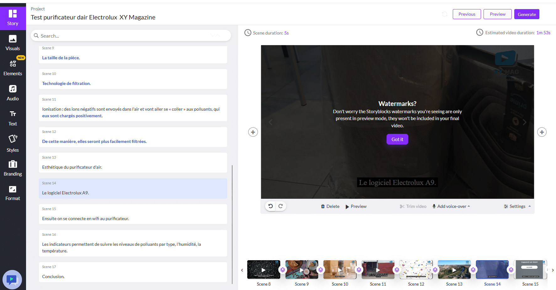Select the Scene 11 Ionisation text card
556x290 pixels.
click(x=133, y=108)
